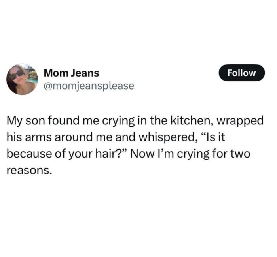Click the sunglasses in the avatar photo

click(17, 75)
